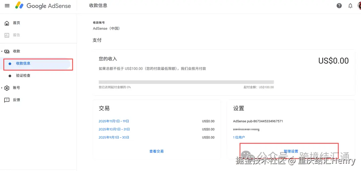
Task: Click US$0.00 amount for September row
Action: pyautogui.click(x=208, y=137)
